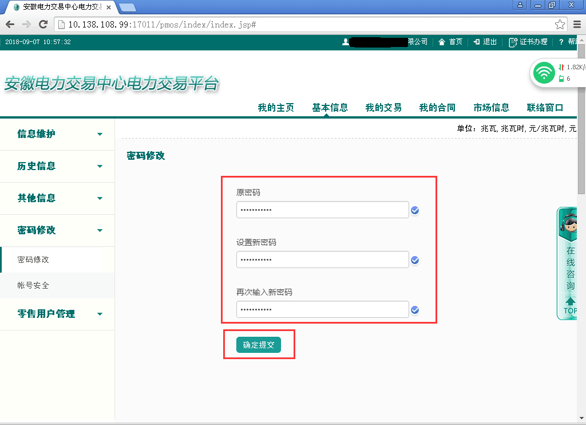Click the 首页 home icon link

[x=450, y=42]
